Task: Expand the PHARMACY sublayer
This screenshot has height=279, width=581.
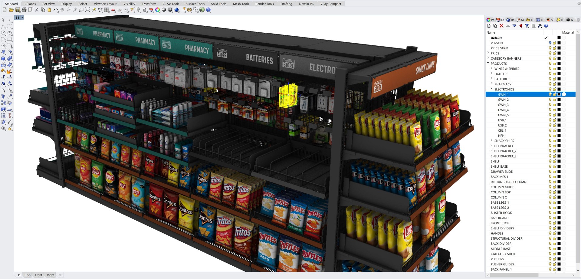Action: [492, 84]
